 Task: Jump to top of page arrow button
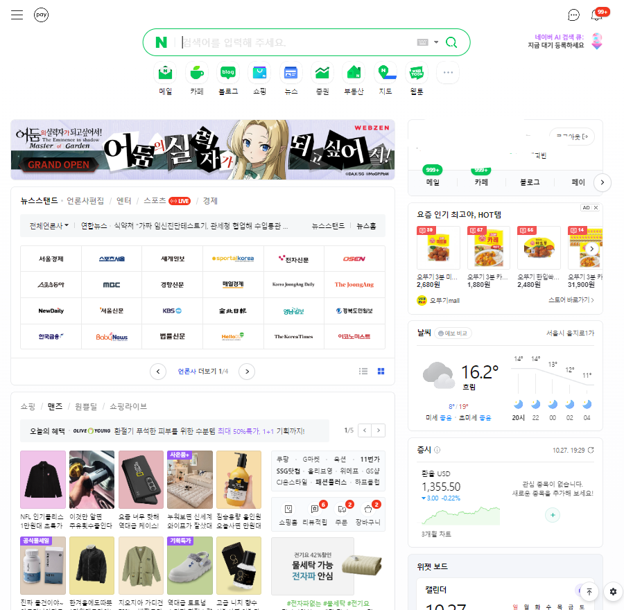click(x=589, y=592)
